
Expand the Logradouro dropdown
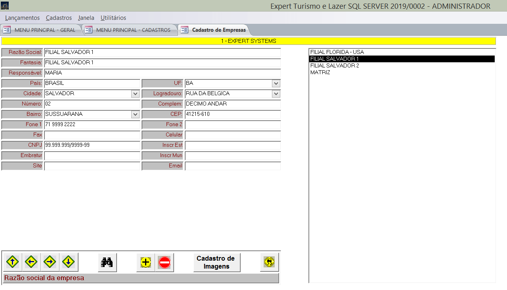276,94
